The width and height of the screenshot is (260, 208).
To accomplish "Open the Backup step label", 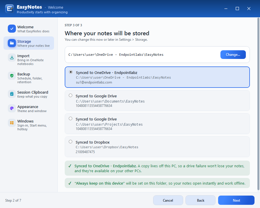I will [24, 74].
